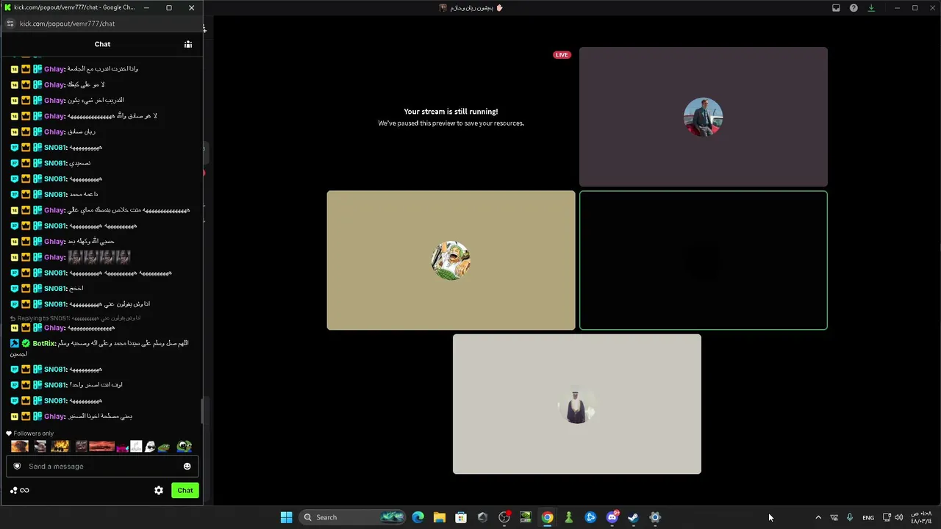Click the chat identity badge icon in message box
The height and width of the screenshot is (529, 941).
[x=17, y=466]
